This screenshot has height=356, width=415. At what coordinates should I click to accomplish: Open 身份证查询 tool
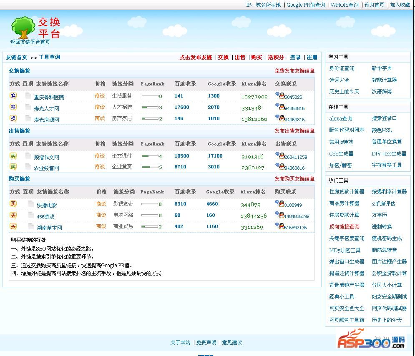342,68
